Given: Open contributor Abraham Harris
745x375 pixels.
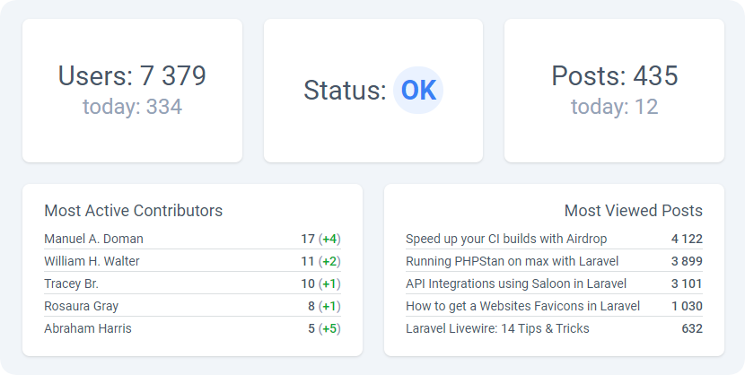Looking at the screenshot, I should pyautogui.click(x=88, y=328).
